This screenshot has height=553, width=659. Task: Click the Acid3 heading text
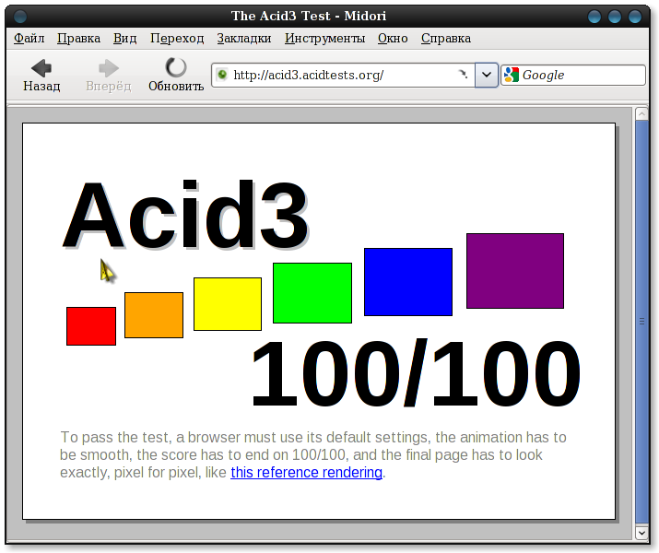(x=185, y=215)
